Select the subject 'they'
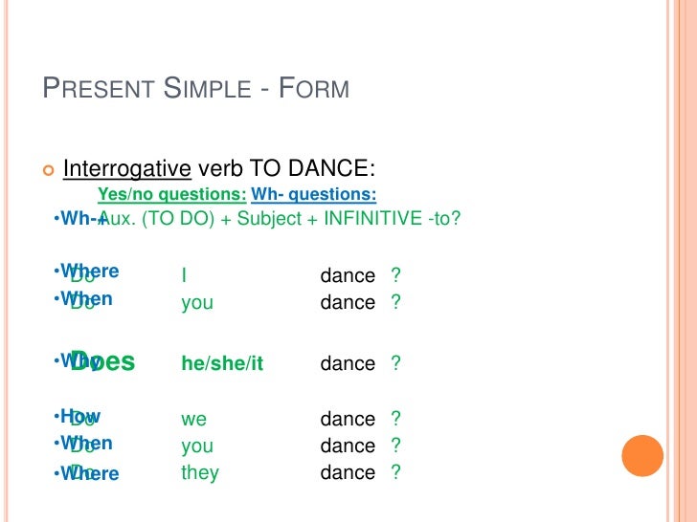 pyautogui.click(x=200, y=472)
